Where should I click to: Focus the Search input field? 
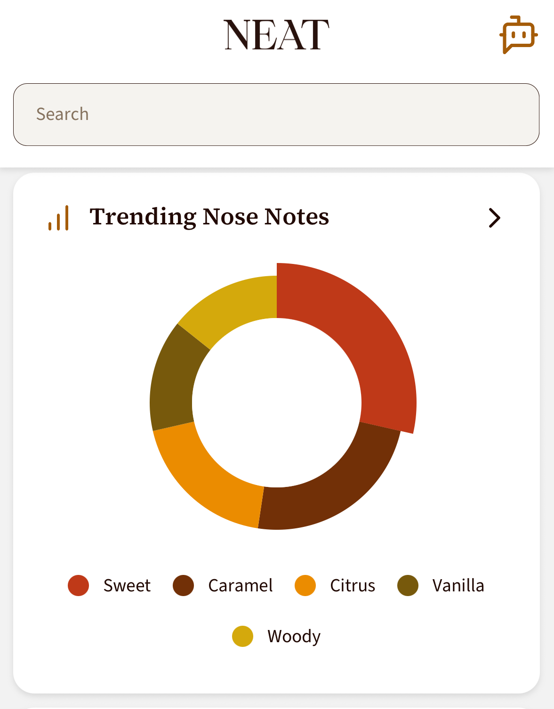tap(276, 114)
